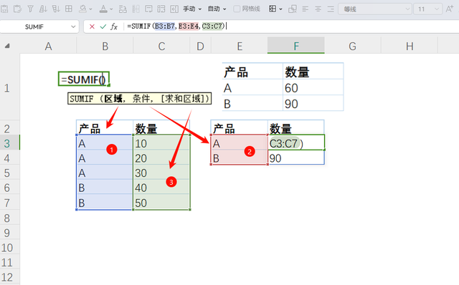Select column header G
The height and width of the screenshot is (285, 459).
(352, 46)
